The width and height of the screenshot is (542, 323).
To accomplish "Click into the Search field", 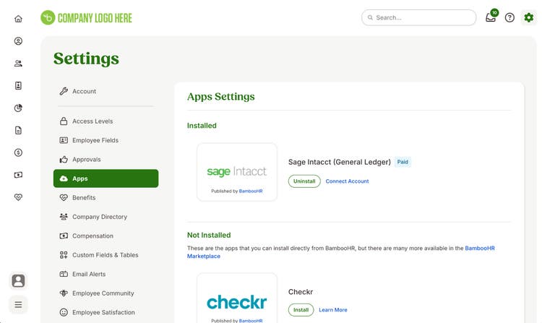I will coord(418,17).
